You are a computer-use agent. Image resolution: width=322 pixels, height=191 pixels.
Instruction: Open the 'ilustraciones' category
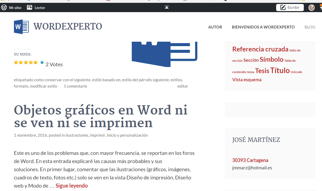pyautogui.click(x=77, y=135)
